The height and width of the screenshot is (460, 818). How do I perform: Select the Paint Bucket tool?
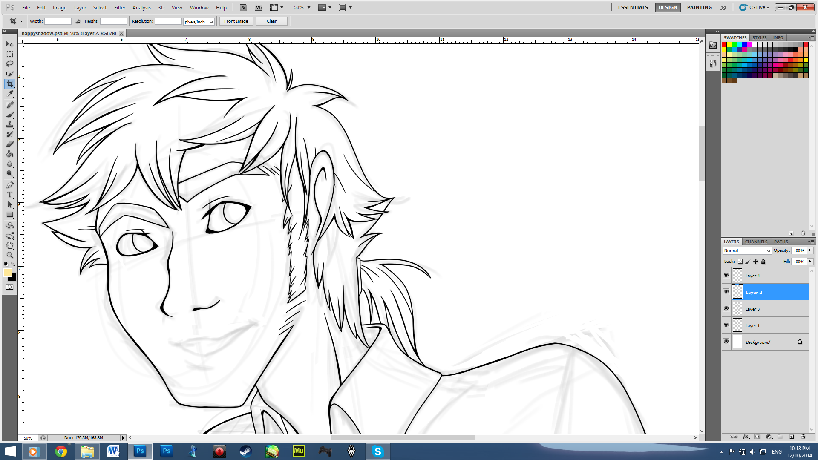click(10, 154)
